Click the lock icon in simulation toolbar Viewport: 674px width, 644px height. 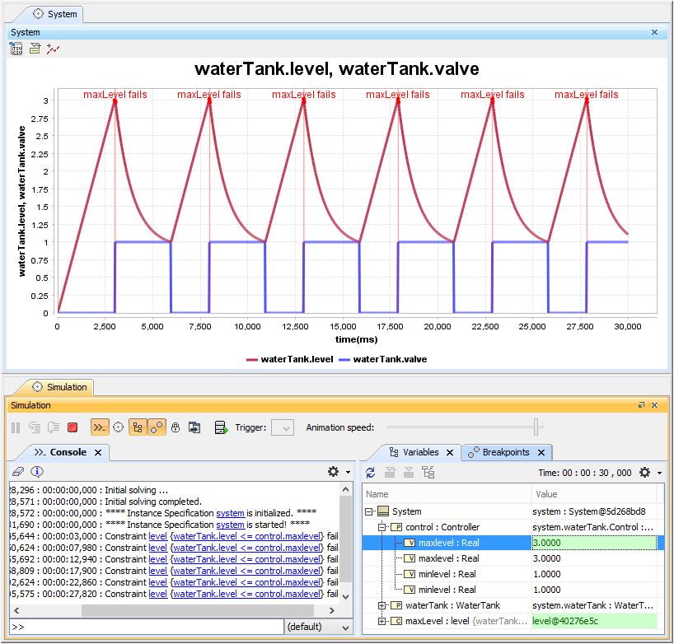click(x=176, y=427)
